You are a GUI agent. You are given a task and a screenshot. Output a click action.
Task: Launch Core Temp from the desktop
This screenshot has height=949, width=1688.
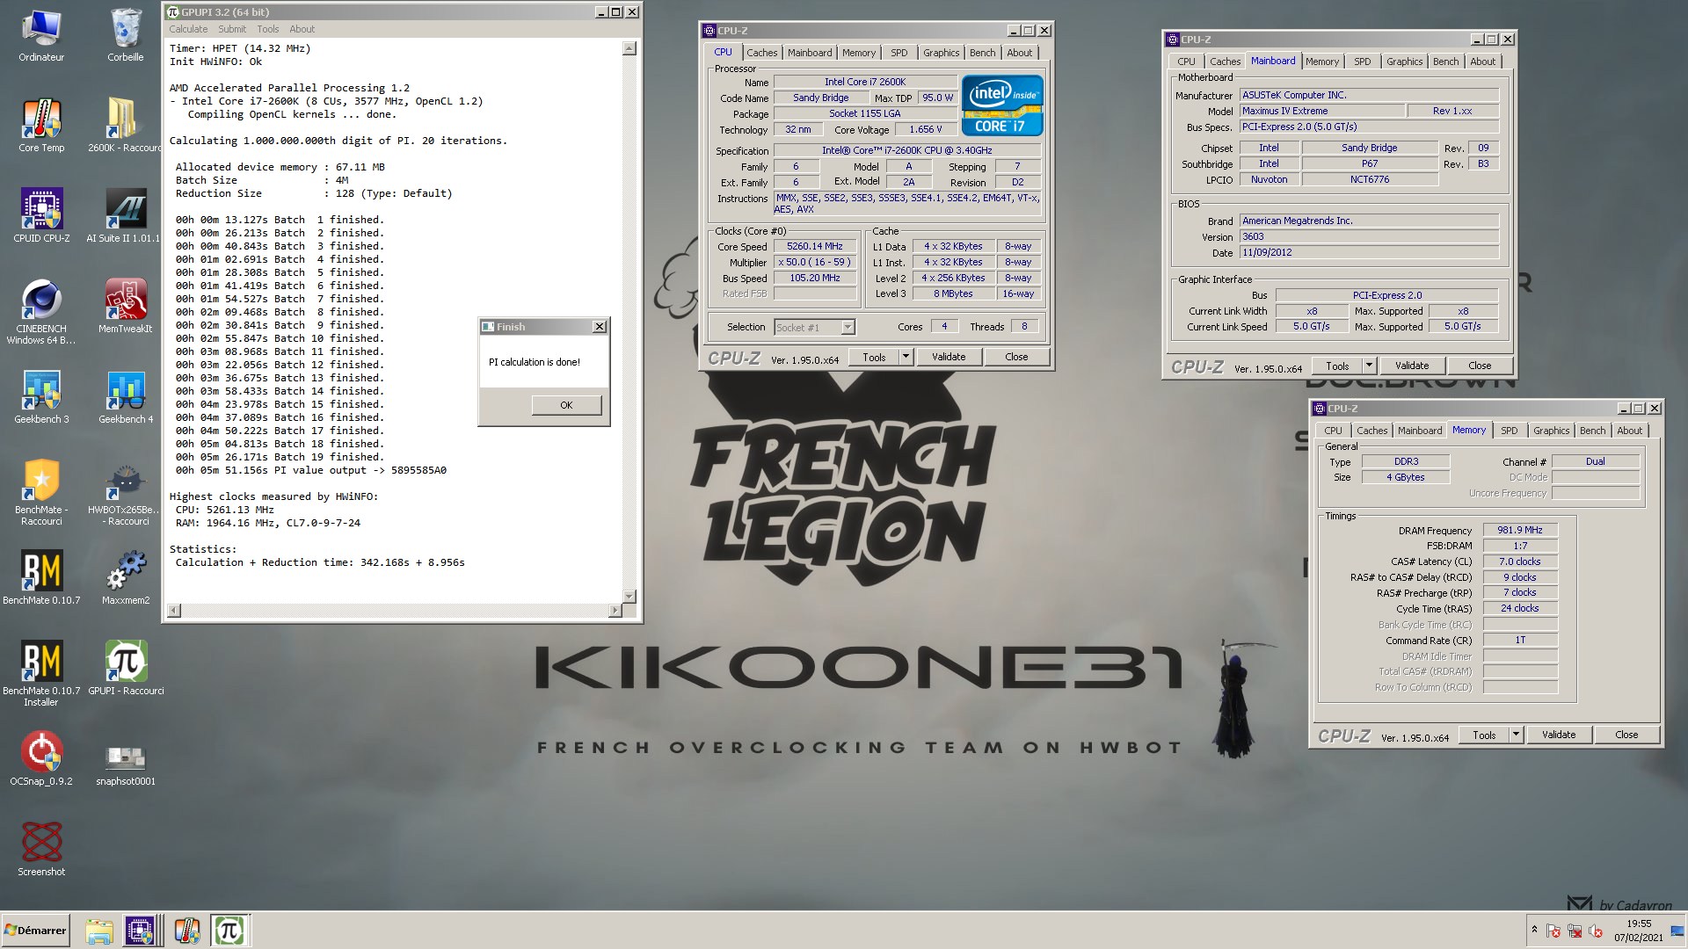tap(41, 126)
